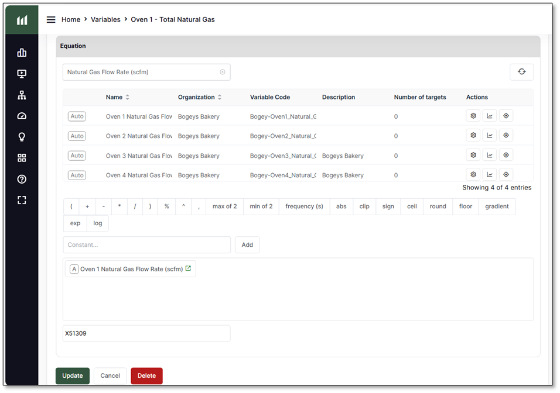Insert gradient function

(497, 206)
